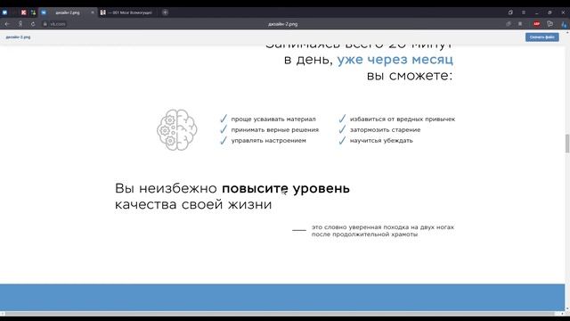Click the checkmark beside проще усваивать материал
Screen dimensions: 570x321
[224, 119]
